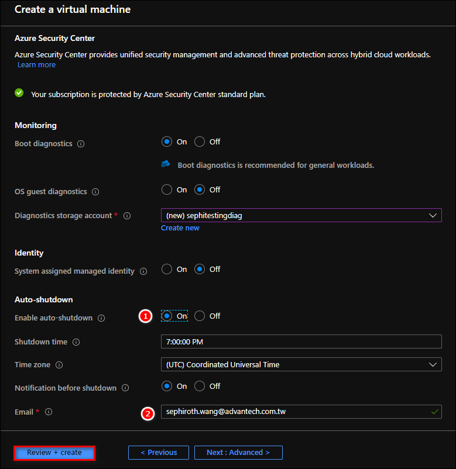
Task: Click info icon for Notification before shutdown
Action: (125, 388)
